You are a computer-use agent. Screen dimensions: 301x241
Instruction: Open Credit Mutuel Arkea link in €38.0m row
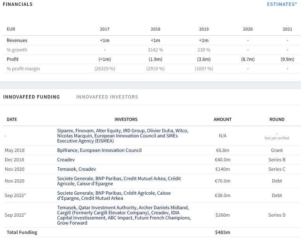click(x=102, y=198)
